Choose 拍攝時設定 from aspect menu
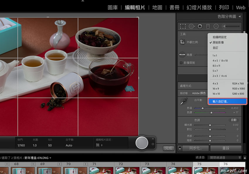 click(227, 37)
